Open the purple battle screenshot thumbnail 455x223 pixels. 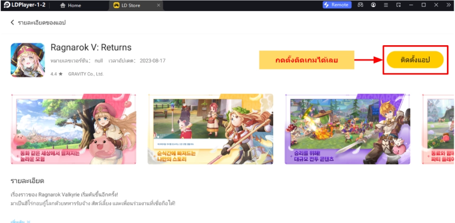click(x=347, y=129)
